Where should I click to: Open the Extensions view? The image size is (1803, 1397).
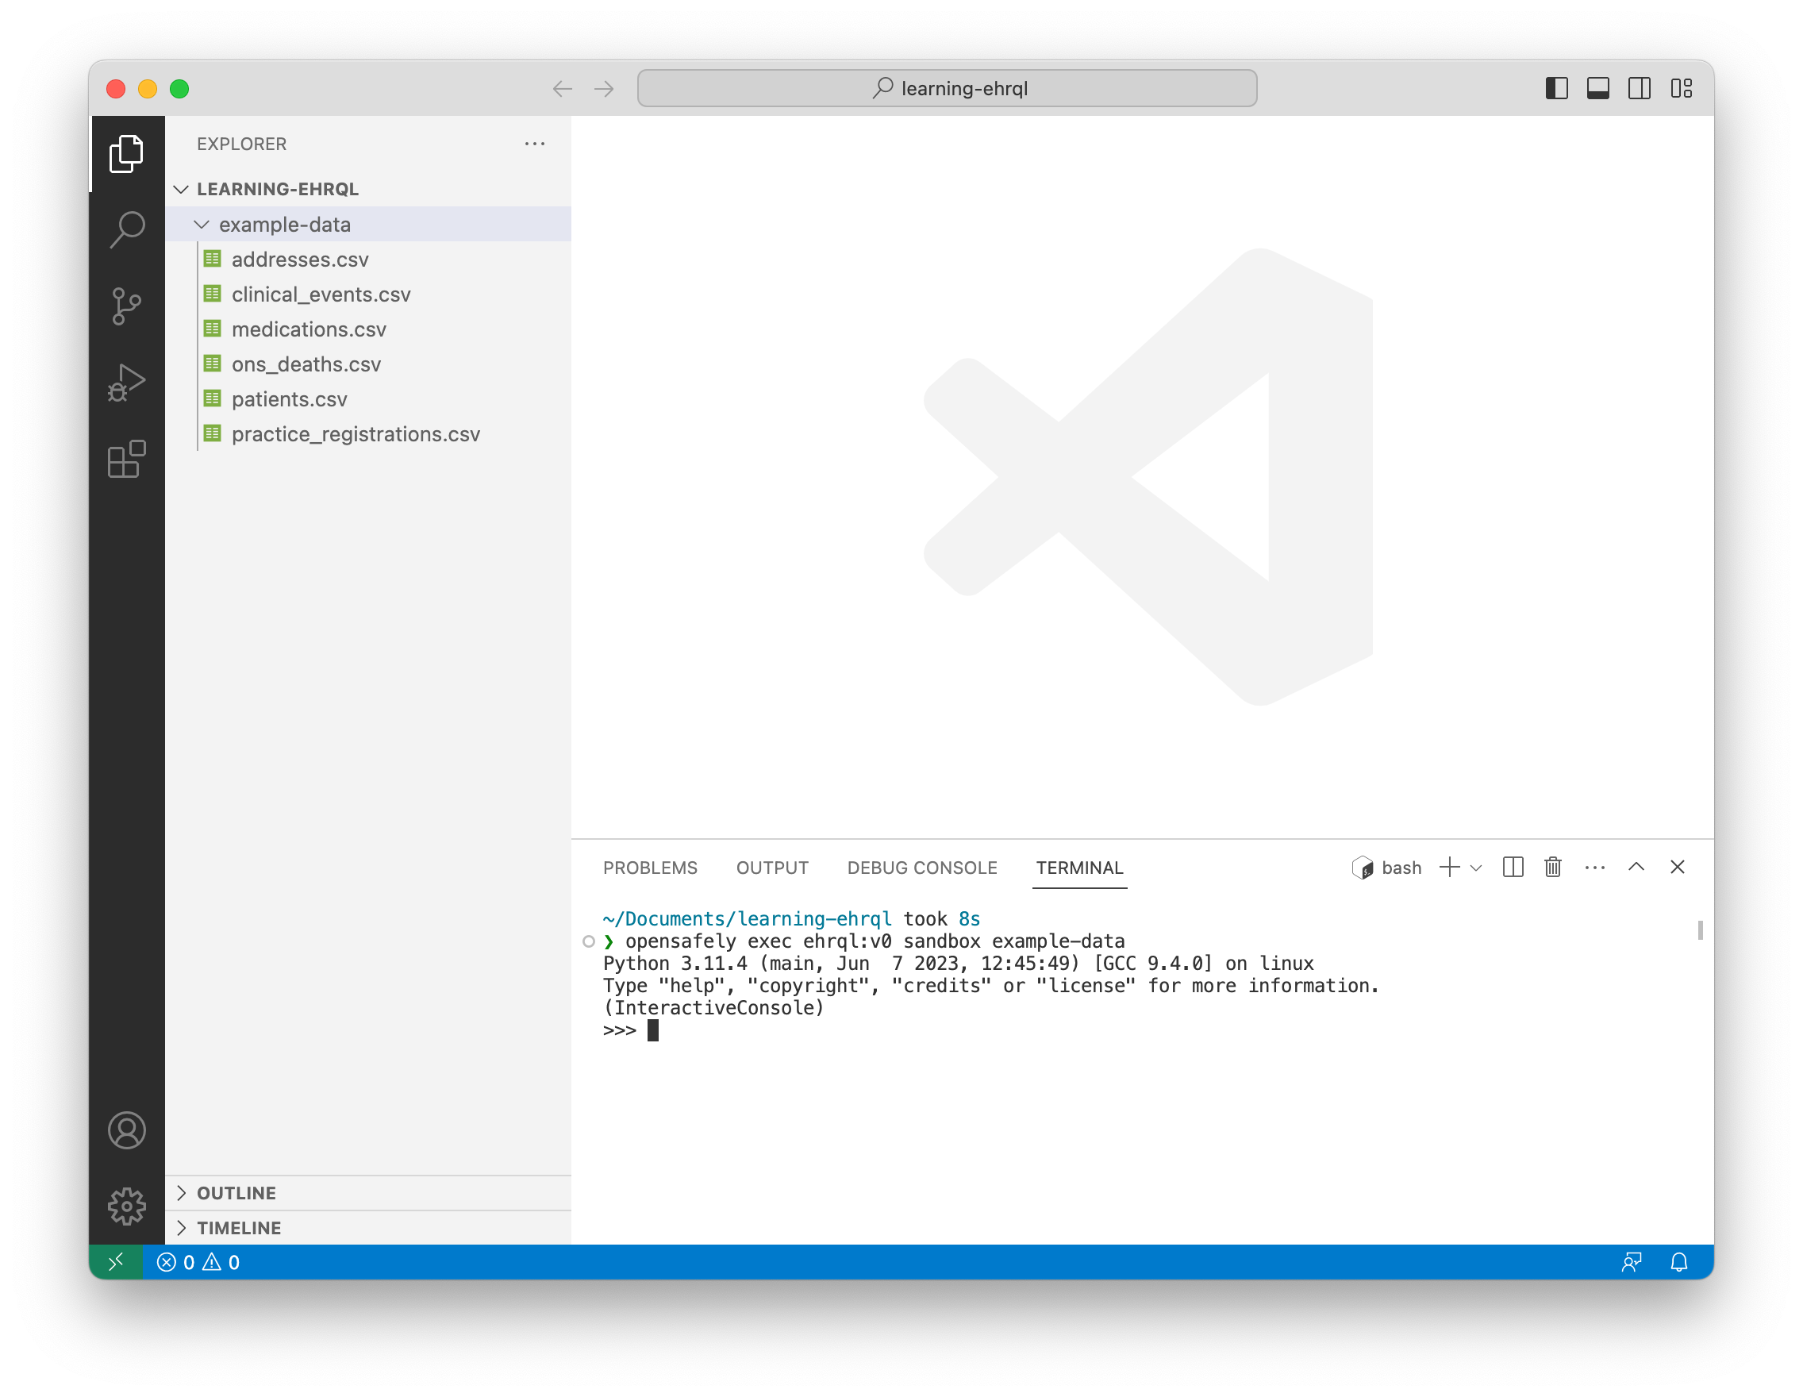126,459
